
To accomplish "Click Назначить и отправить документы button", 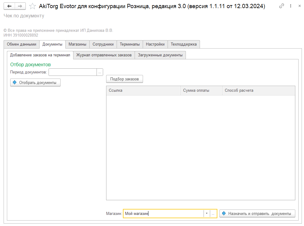I will [257, 214].
